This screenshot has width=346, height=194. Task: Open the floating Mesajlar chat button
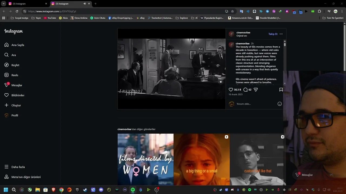click(304, 175)
